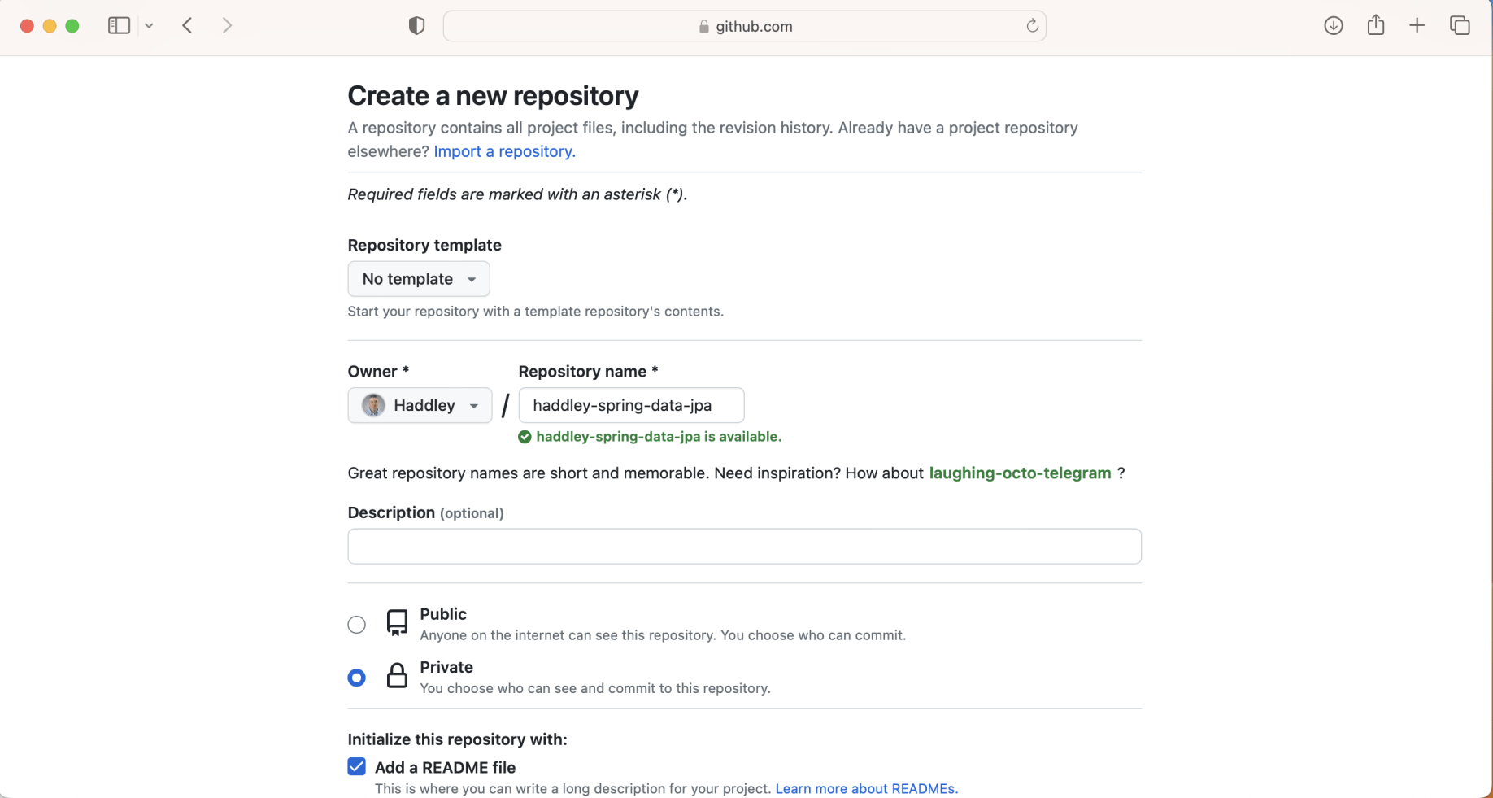Screen dimensions: 1493x798
Task: Select the Private visibility radio button
Action: point(357,678)
